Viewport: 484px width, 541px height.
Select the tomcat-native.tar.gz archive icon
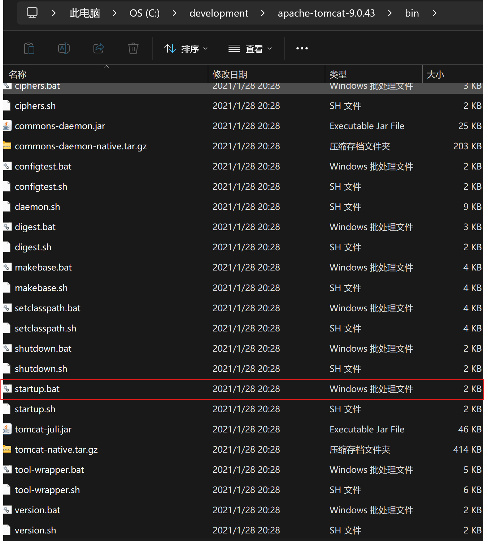click(x=7, y=449)
